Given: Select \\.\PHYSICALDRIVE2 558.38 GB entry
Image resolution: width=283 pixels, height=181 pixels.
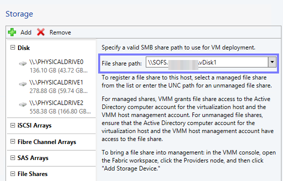Looking at the screenshot, I should tap(60, 107).
